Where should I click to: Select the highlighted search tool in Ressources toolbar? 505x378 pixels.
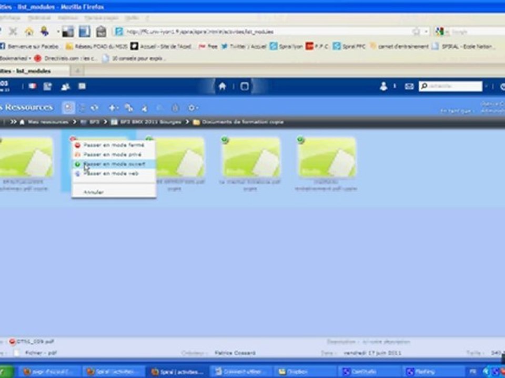[x=68, y=108]
